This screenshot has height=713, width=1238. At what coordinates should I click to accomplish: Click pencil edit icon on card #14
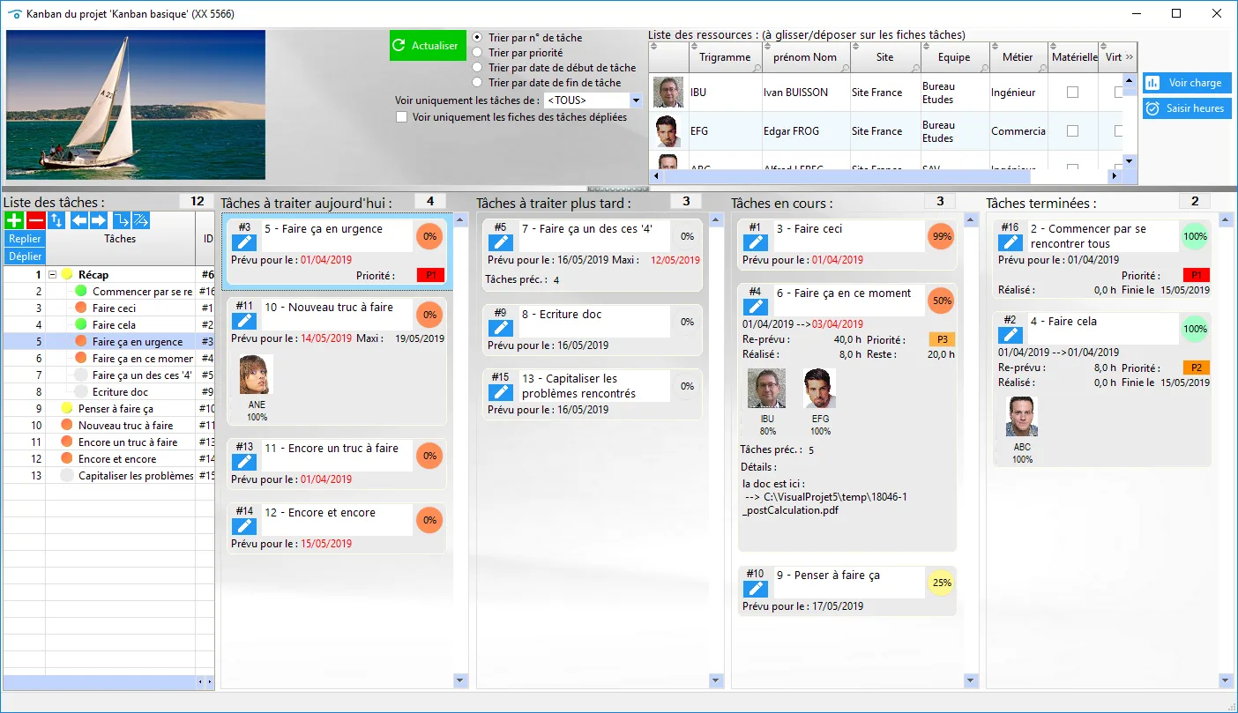coord(244,526)
